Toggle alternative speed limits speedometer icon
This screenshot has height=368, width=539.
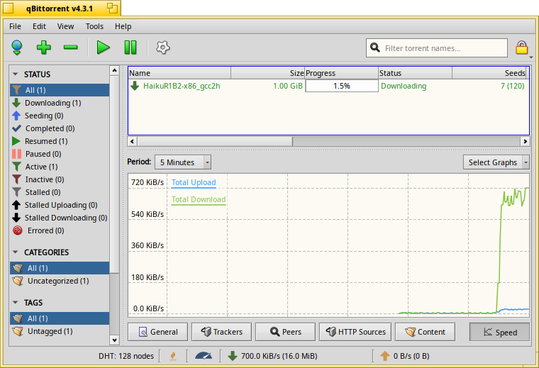click(x=204, y=356)
